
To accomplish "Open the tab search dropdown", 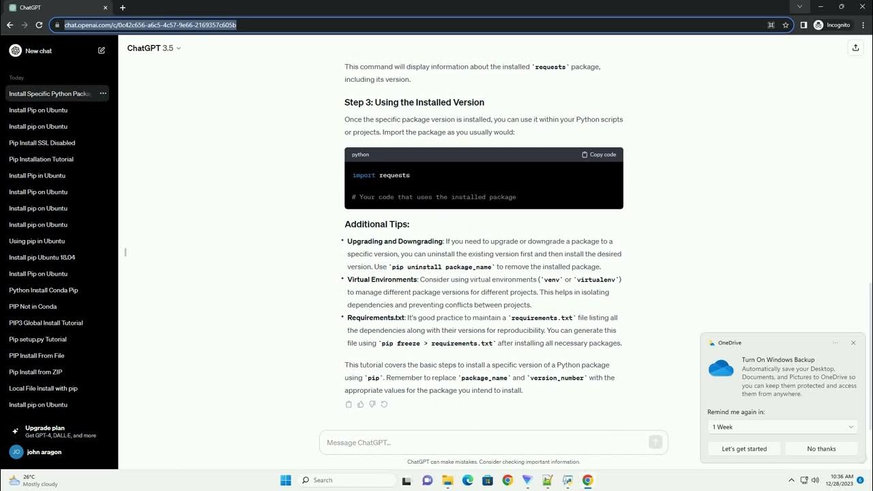I will (800, 7).
